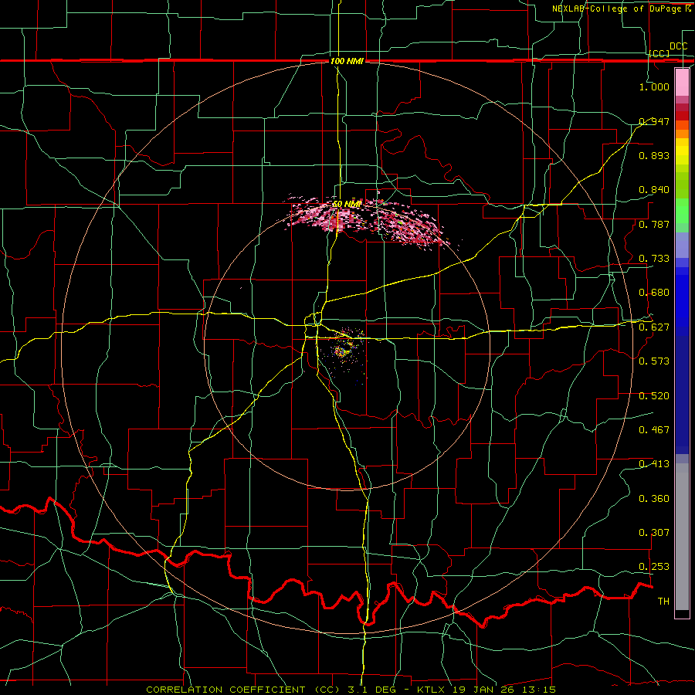The image size is (695, 695).
Task: Click the 1.000 scale value
Action: tap(654, 86)
